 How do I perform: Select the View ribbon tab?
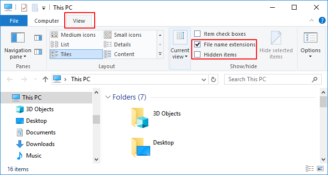point(79,21)
